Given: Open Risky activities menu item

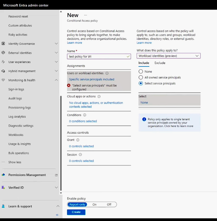Looking at the screenshot, I should (18, 35).
